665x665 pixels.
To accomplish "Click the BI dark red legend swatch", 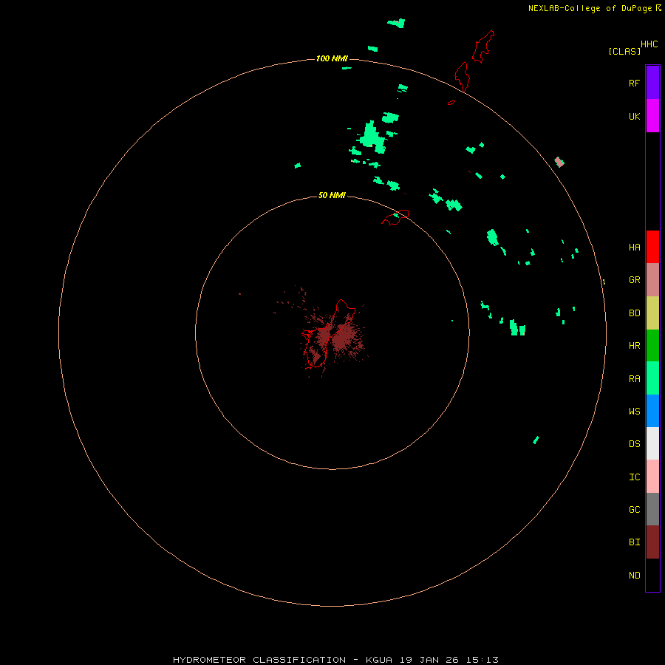I will [x=652, y=542].
